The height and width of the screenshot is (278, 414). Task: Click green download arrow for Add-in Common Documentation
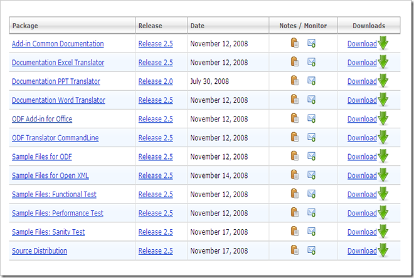(x=383, y=43)
